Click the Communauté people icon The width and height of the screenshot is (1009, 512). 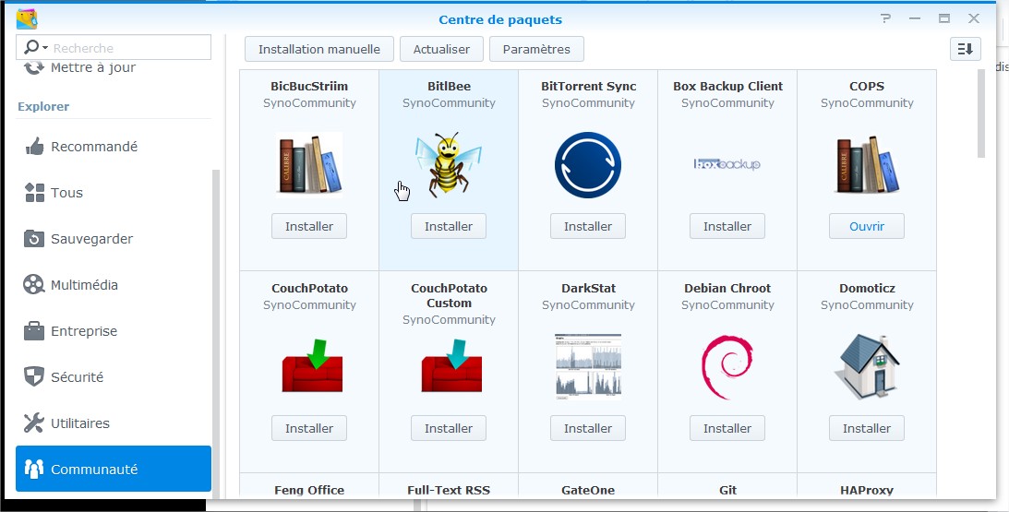tap(34, 469)
